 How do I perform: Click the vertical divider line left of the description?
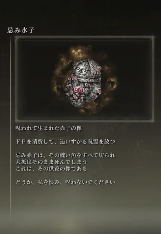11,128
